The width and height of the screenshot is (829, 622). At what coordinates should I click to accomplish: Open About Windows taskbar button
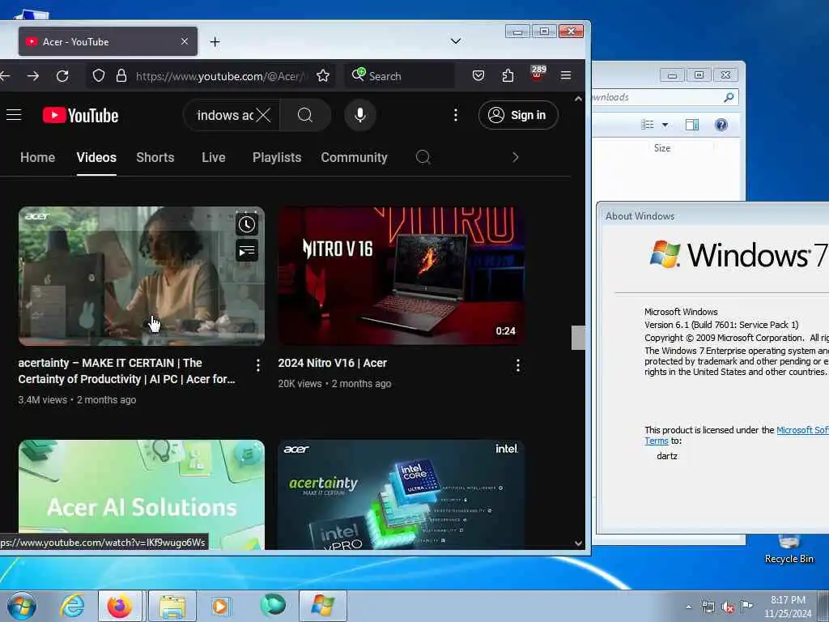point(323,606)
